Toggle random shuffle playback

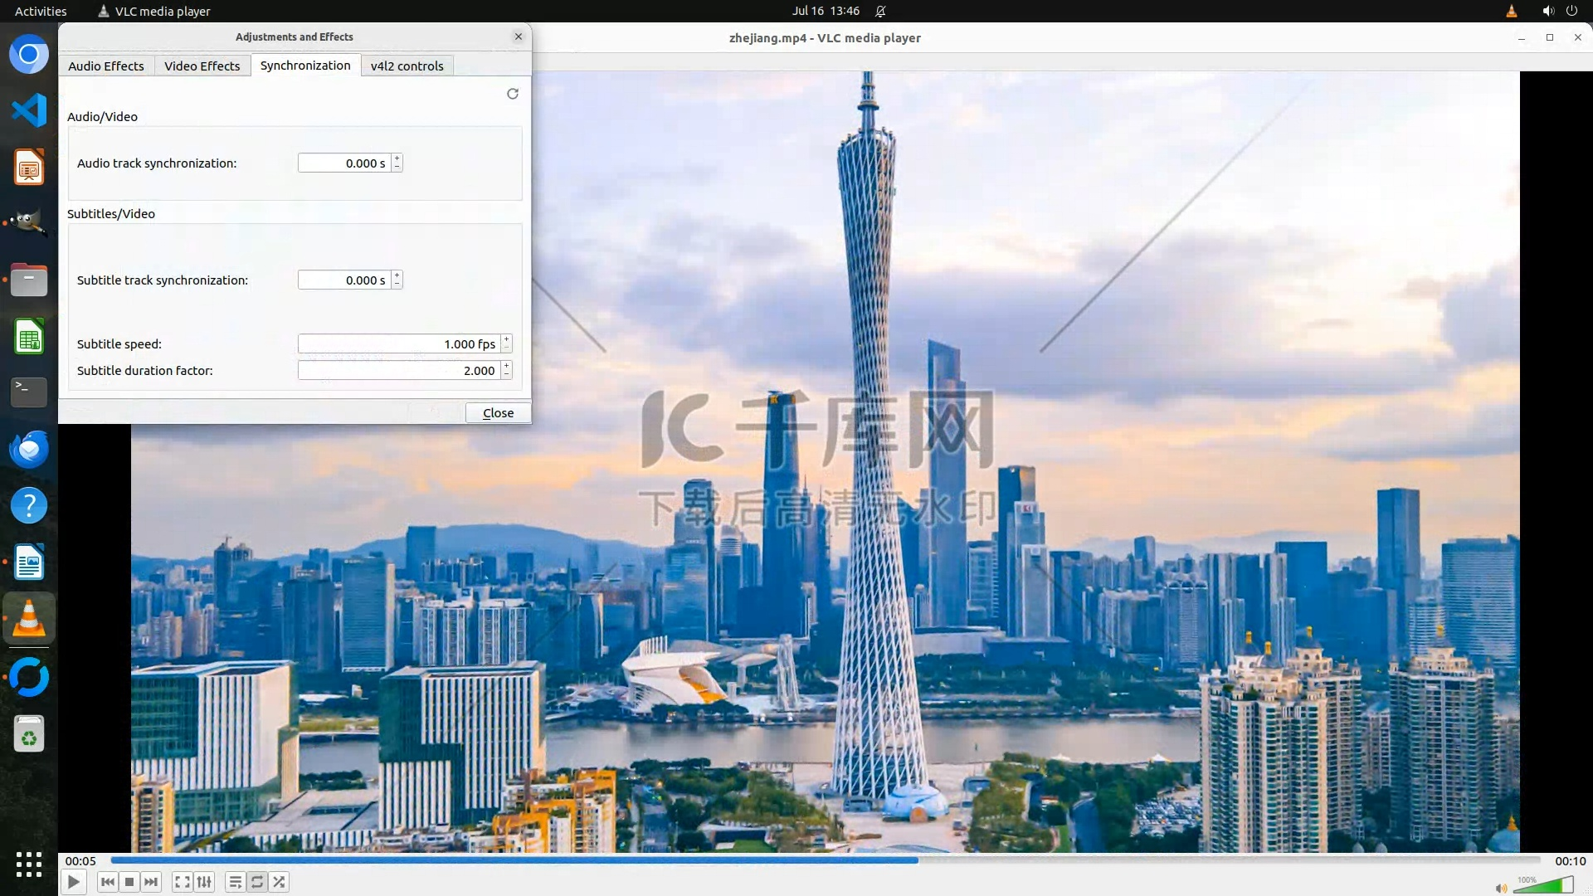[280, 882]
